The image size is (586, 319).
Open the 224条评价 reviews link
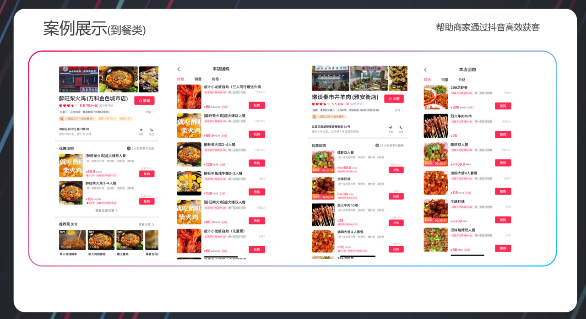tap(107, 105)
